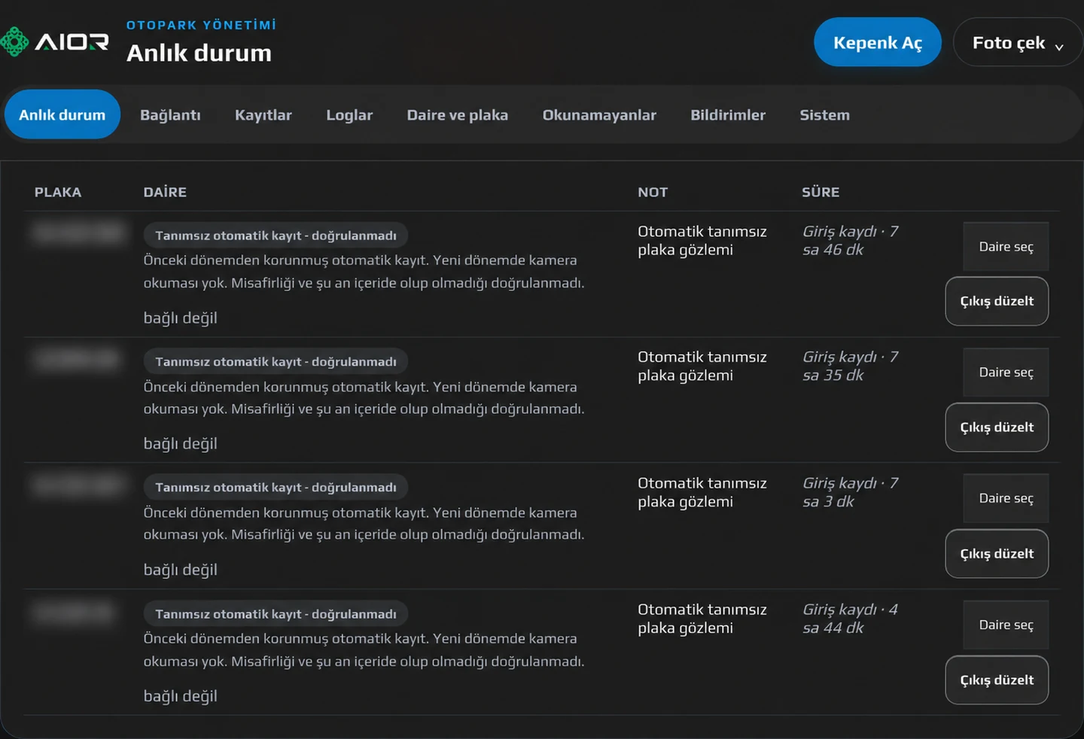
Task: Open Daire seç for the 7 sa 3 dk entry
Action: [1006, 497]
